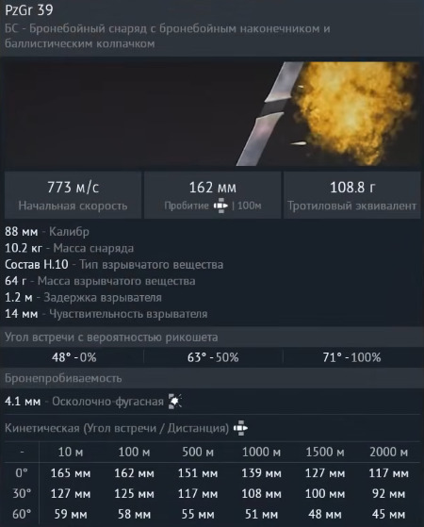424x527 pixels.
Task: Click the 1000 м column header
Action: tap(261, 452)
